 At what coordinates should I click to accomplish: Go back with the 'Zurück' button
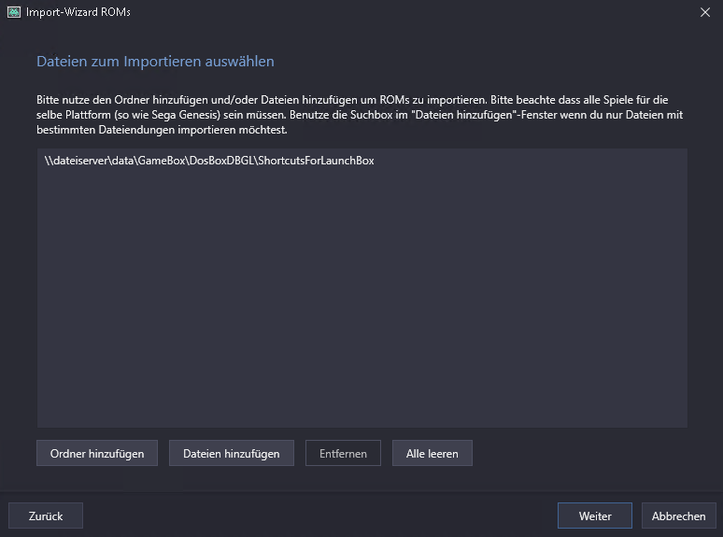[x=46, y=516]
